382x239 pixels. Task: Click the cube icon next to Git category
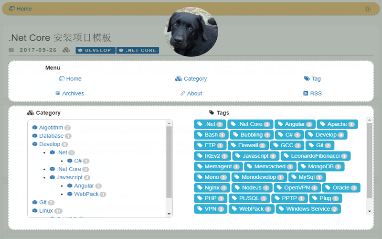coord(35,202)
